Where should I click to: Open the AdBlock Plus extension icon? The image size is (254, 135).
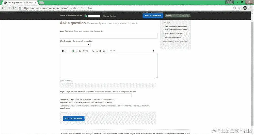pos(245,8)
